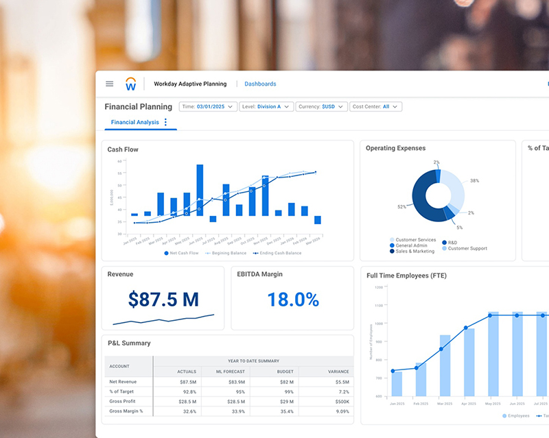
Task: Click the Revenue sparkline trend
Action: 163,319
